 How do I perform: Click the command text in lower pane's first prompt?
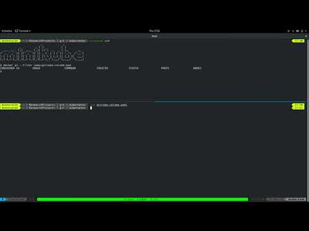click(x=112, y=105)
